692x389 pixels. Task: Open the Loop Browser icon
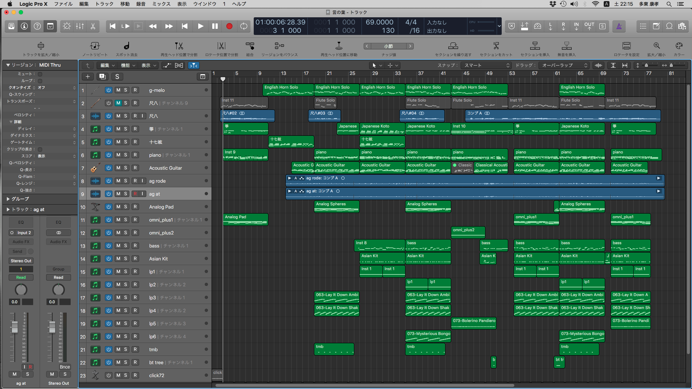(x=669, y=26)
